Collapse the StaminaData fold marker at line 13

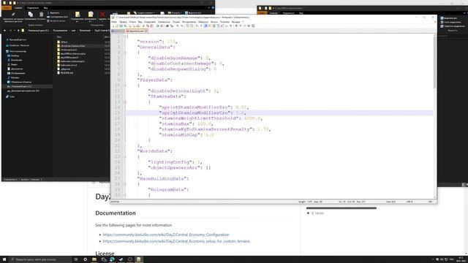pyautogui.click(x=125, y=102)
